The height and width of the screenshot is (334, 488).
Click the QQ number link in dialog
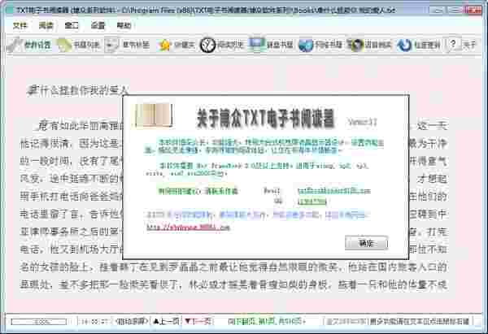coord(312,202)
